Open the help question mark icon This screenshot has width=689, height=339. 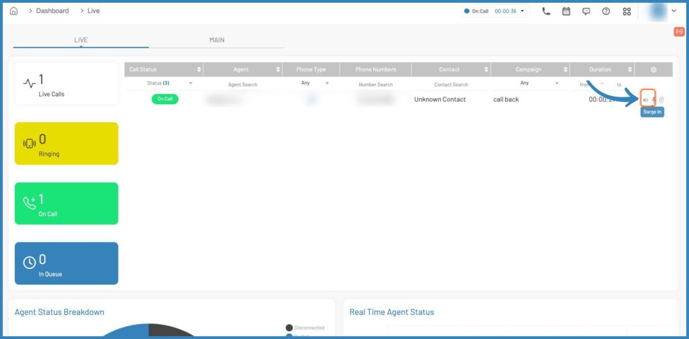[x=606, y=11]
